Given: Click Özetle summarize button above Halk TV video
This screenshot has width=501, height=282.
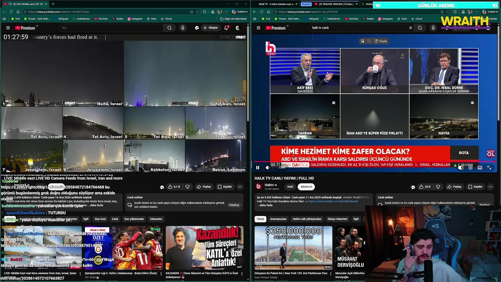Looking at the screenshot, I should [x=381, y=41].
